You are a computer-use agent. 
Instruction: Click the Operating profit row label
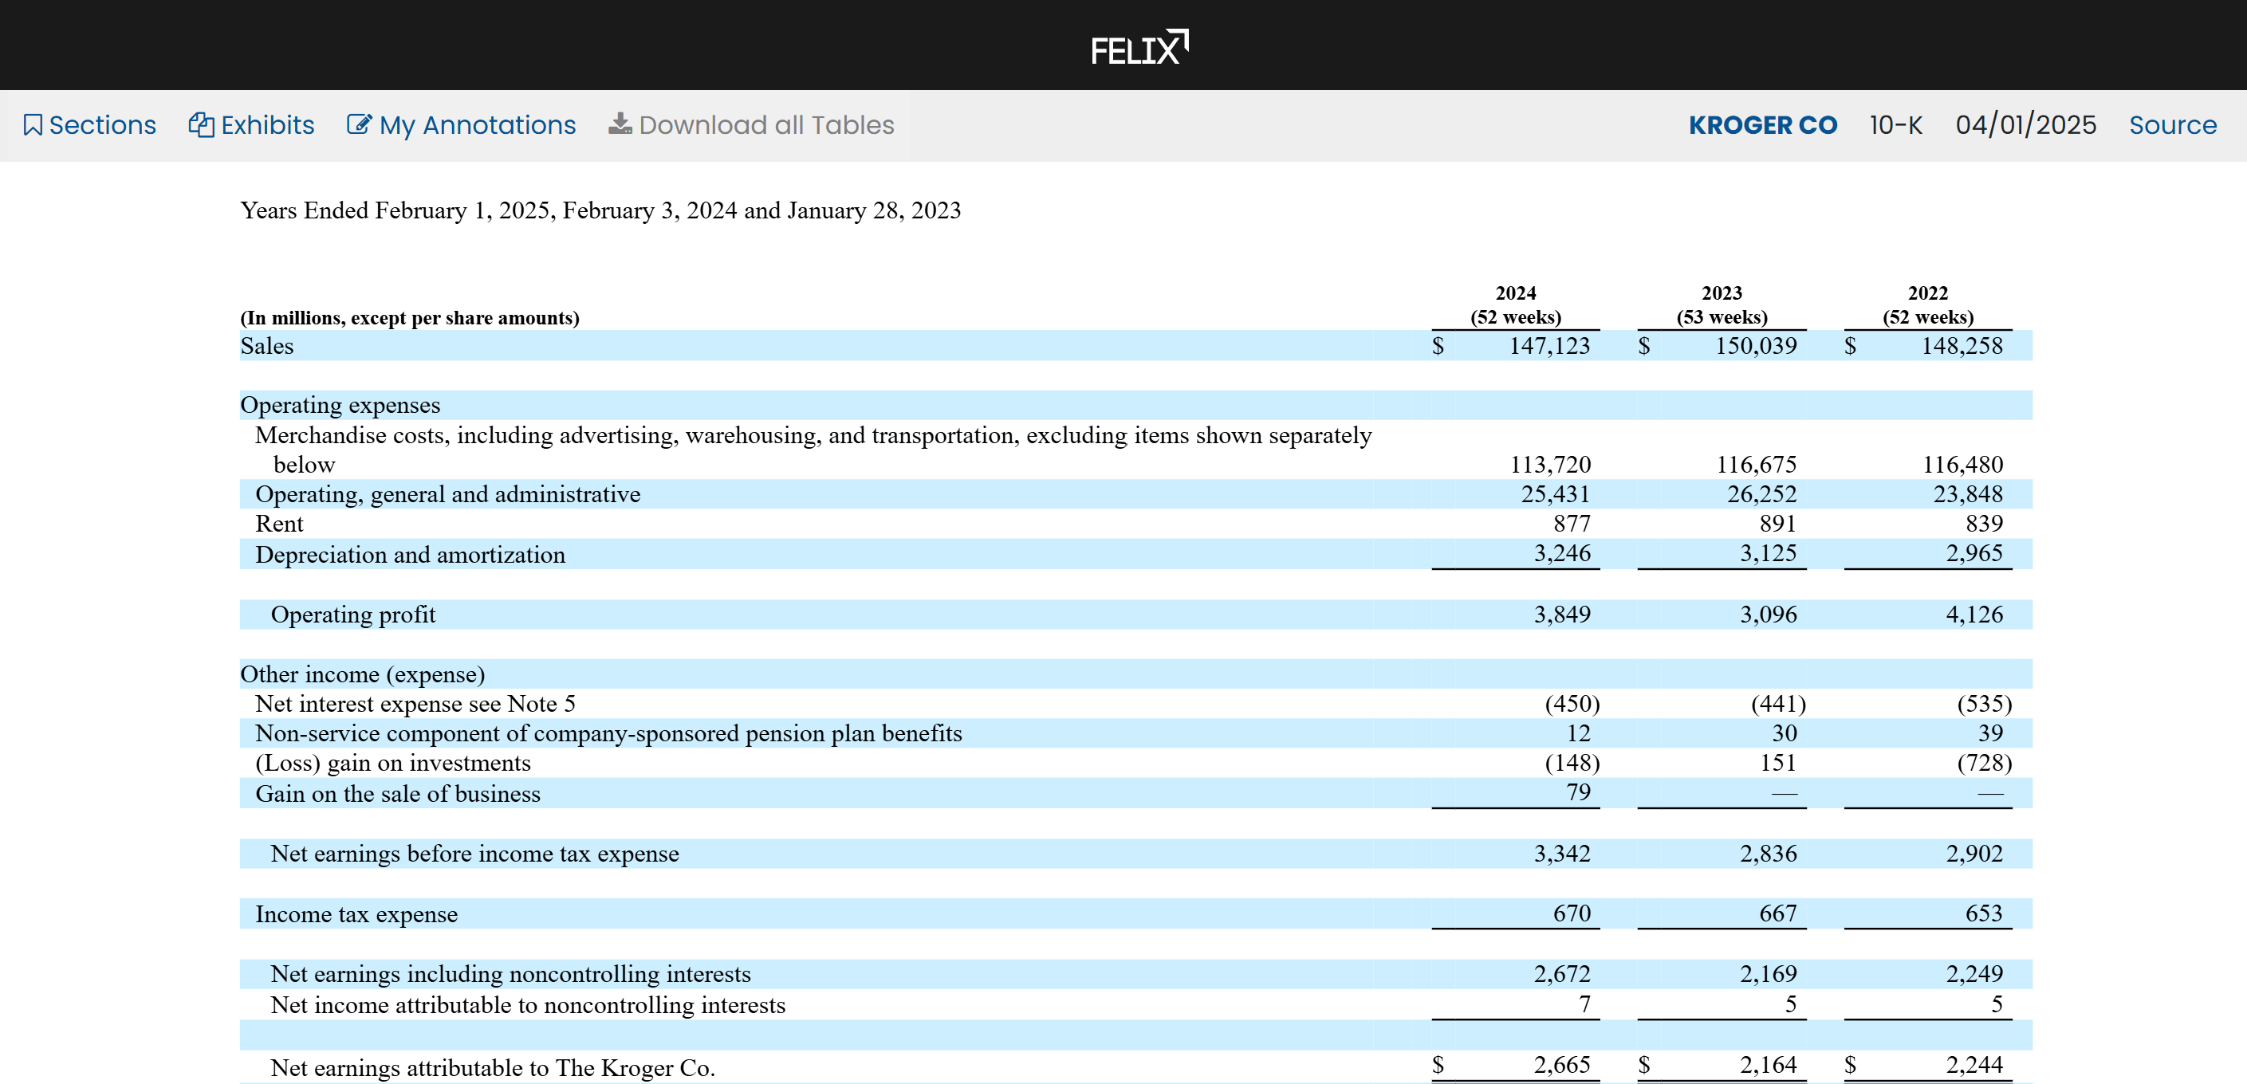(x=352, y=615)
